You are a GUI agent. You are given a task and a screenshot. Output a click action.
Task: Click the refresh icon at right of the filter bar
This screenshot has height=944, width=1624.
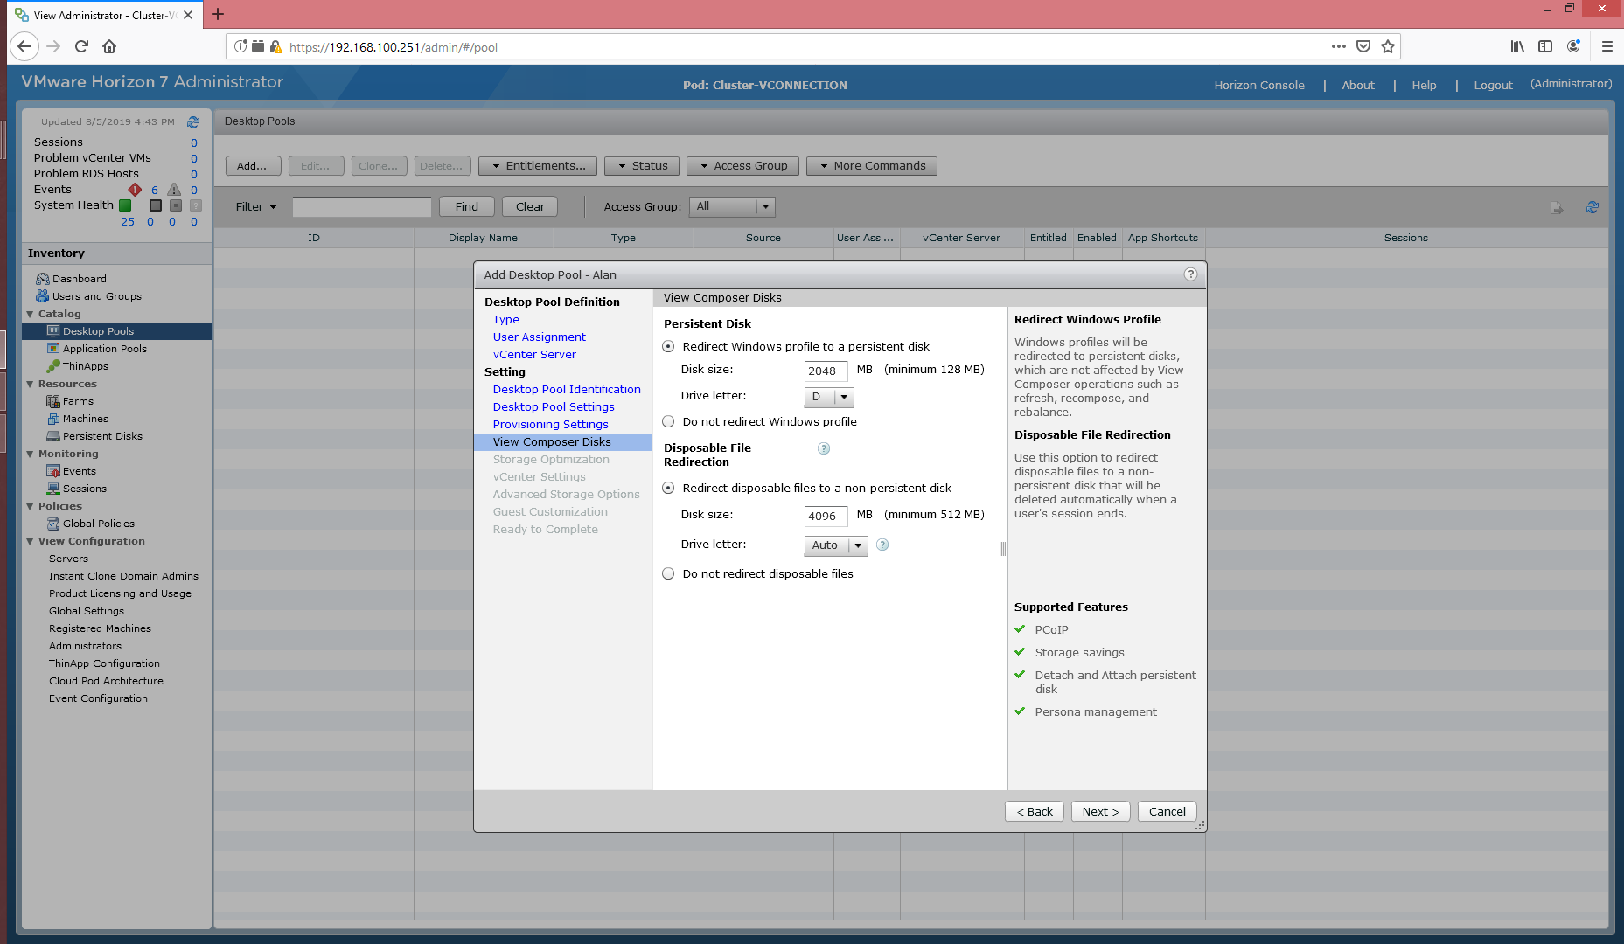click(x=1592, y=207)
